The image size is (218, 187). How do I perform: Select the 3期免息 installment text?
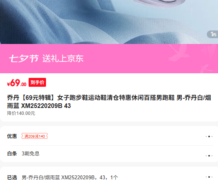click(31, 153)
